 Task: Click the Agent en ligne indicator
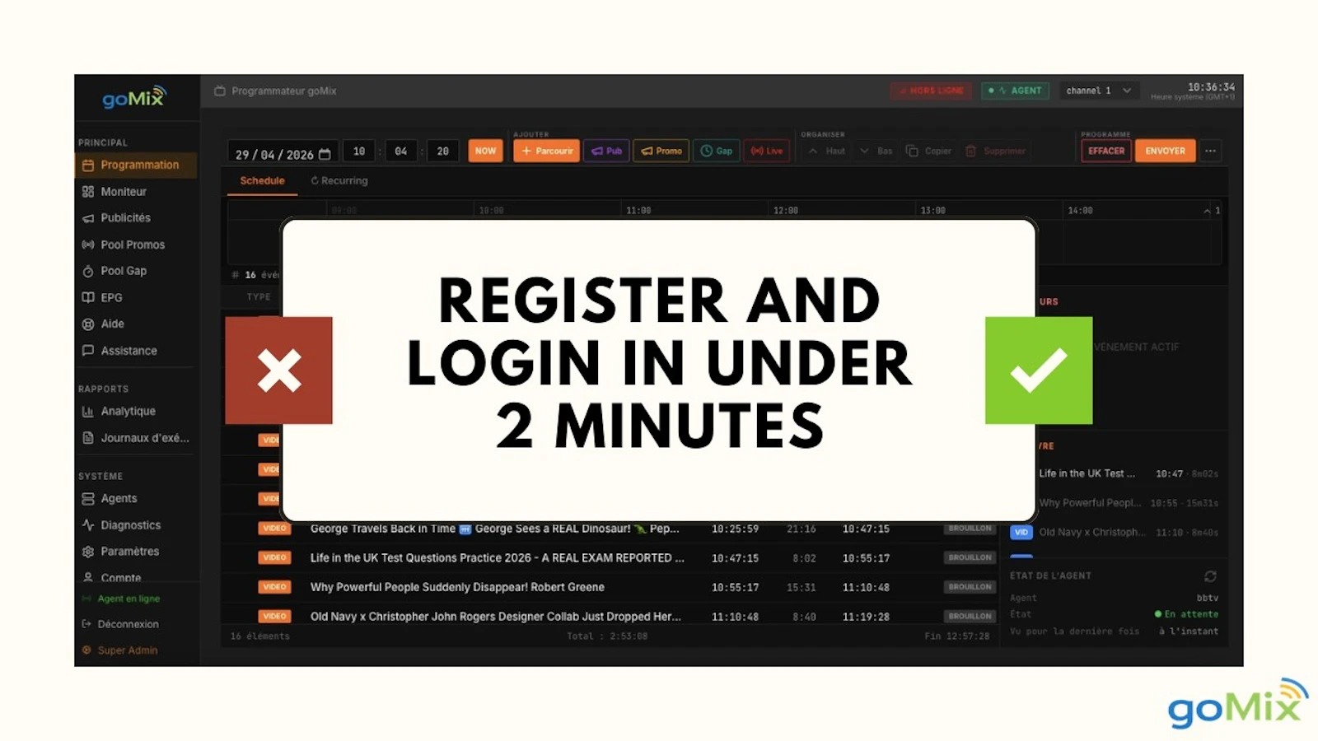pyautogui.click(x=121, y=599)
